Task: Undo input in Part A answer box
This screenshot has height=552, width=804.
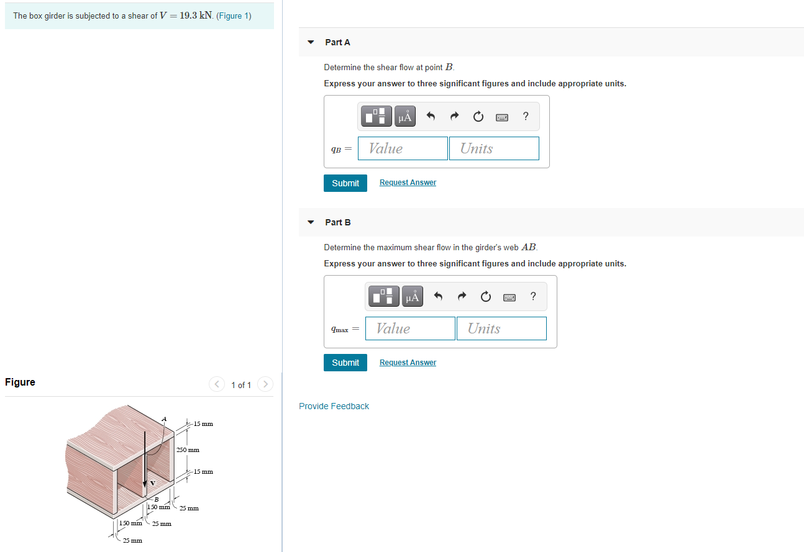Action: (431, 115)
